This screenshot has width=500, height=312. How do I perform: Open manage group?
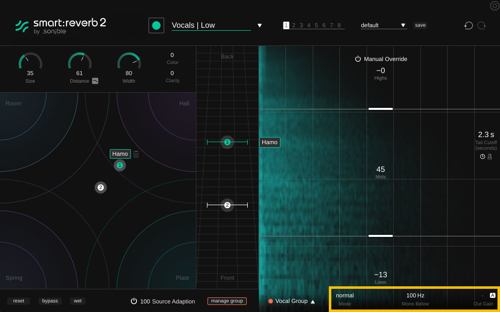[227, 301]
